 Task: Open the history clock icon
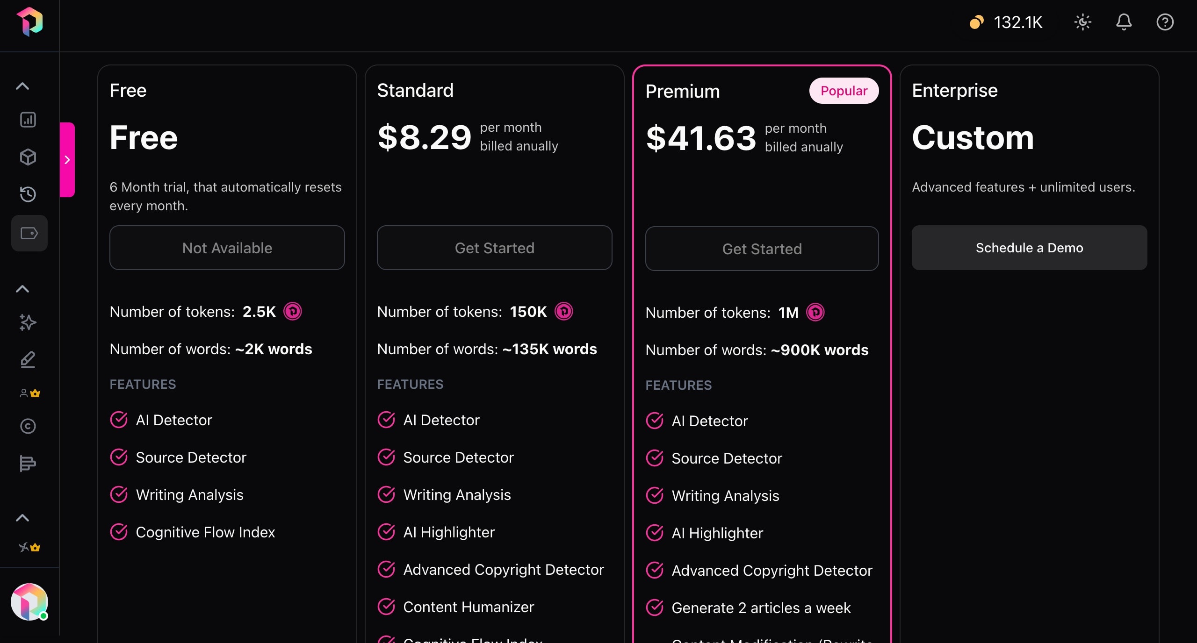point(28,194)
